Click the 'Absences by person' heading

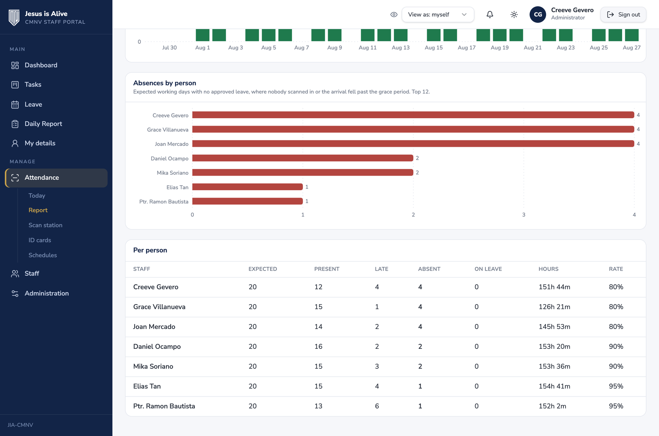(165, 83)
